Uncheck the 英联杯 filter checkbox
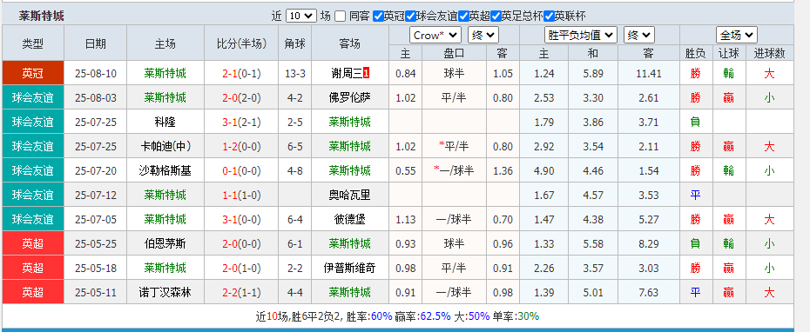The height and width of the screenshot is (332, 810). [x=549, y=16]
